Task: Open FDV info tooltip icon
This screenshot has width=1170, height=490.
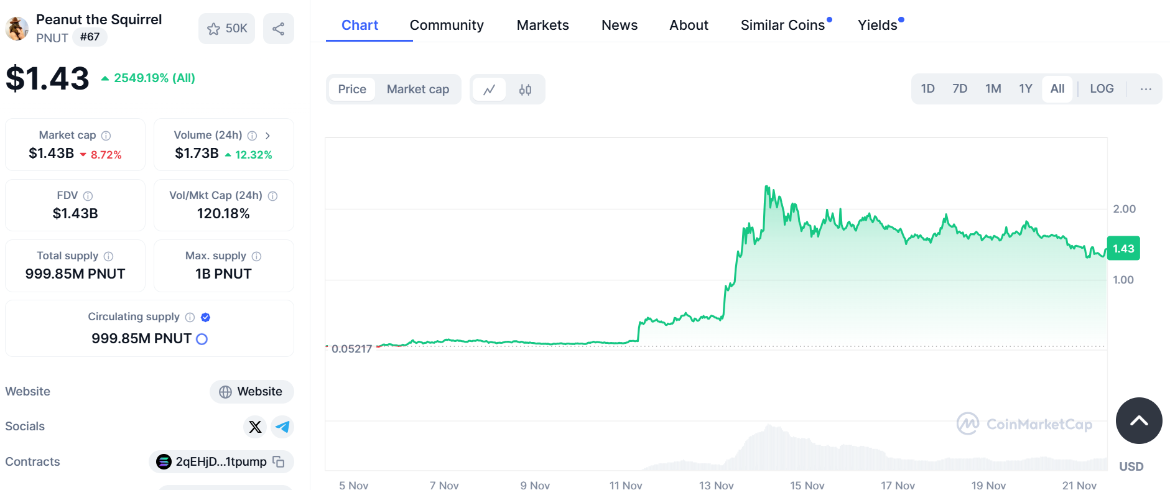Action: (x=88, y=196)
